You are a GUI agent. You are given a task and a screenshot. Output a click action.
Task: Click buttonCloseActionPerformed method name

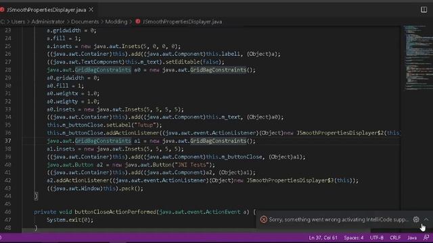(116, 212)
